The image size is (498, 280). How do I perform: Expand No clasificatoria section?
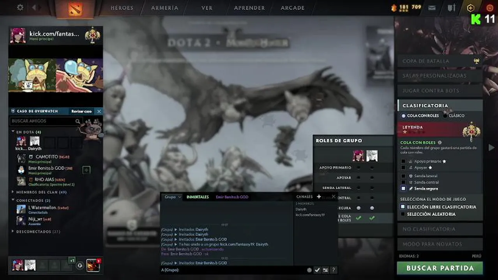tap(440, 229)
